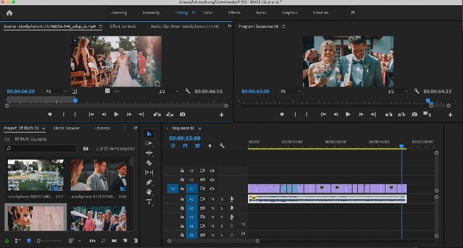
Task: Open Source monitor wrench settings
Action: [x=187, y=91]
